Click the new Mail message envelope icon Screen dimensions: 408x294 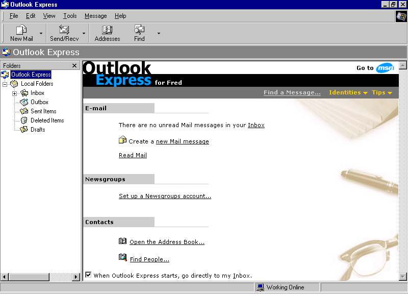(x=122, y=140)
